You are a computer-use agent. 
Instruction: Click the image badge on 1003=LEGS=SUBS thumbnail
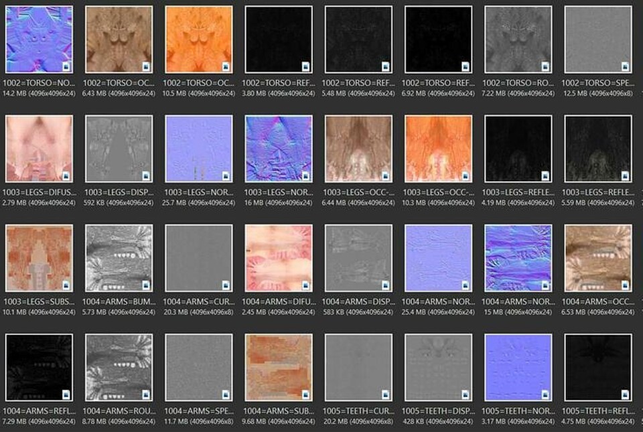pyautogui.click(x=64, y=285)
